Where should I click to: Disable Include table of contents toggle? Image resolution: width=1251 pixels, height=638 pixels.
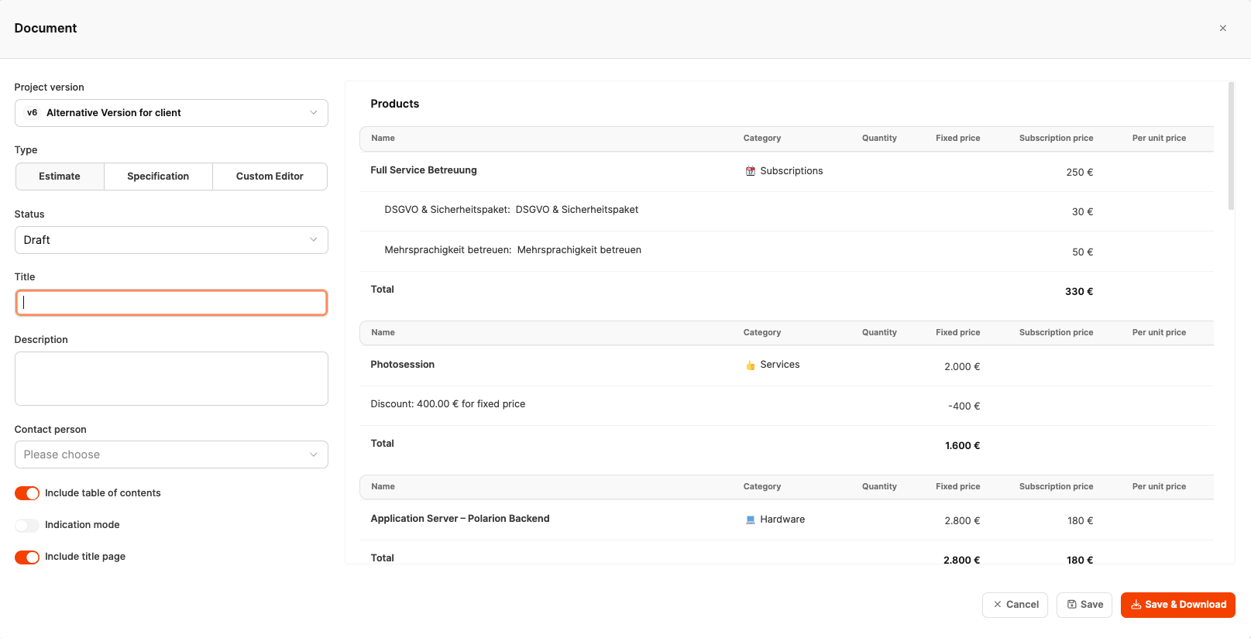pyautogui.click(x=27, y=493)
